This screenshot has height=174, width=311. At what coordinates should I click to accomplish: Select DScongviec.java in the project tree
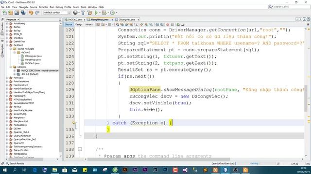coord(34,56)
